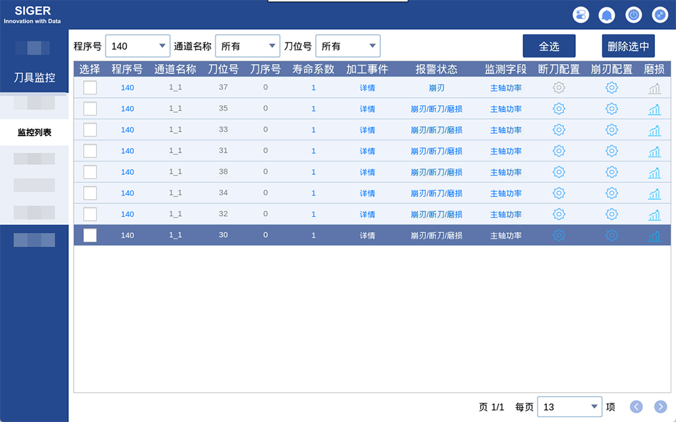676x422 pixels.
Task: Open broken-tool config gear for tool position 38
Action: pyautogui.click(x=559, y=172)
